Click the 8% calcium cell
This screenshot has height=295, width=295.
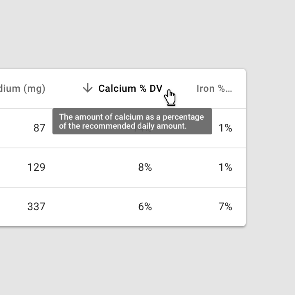[x=145, y=167]
